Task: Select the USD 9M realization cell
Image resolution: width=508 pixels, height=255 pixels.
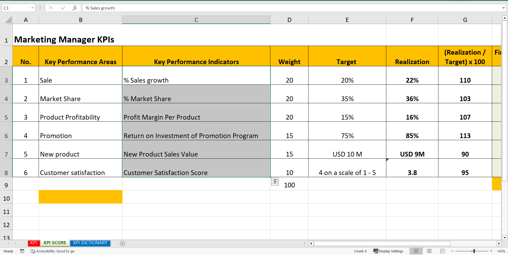Action: 412,149
